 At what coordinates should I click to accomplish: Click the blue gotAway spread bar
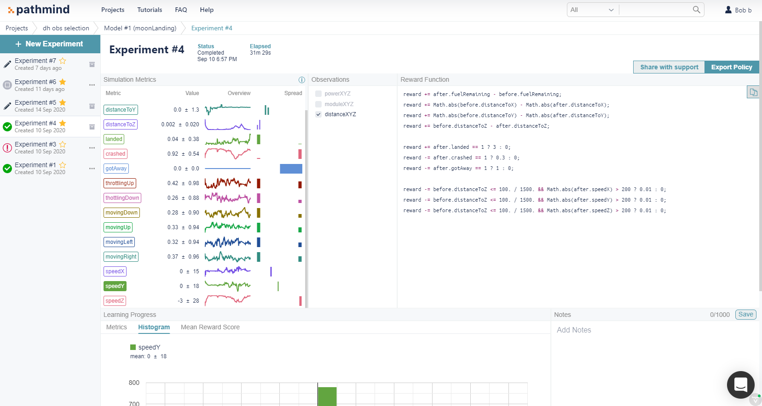291,169
